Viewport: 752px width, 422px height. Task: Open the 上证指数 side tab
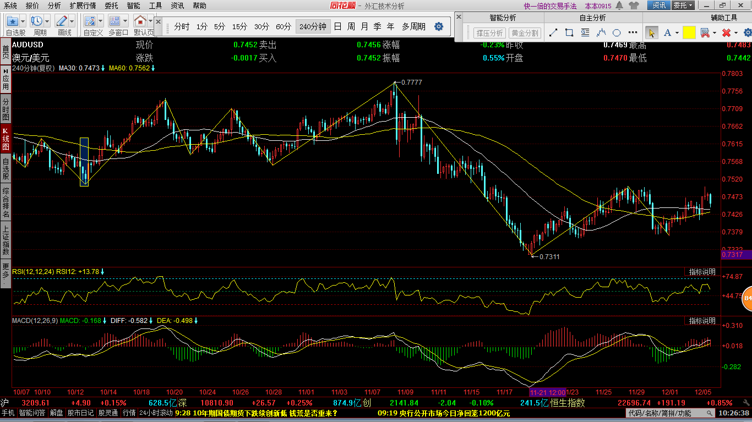6,240
